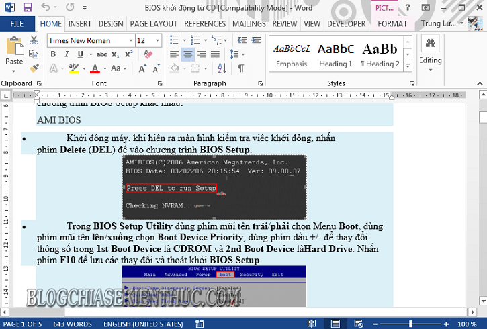Click the 100 % zoom level

click(x=467, y=324)
